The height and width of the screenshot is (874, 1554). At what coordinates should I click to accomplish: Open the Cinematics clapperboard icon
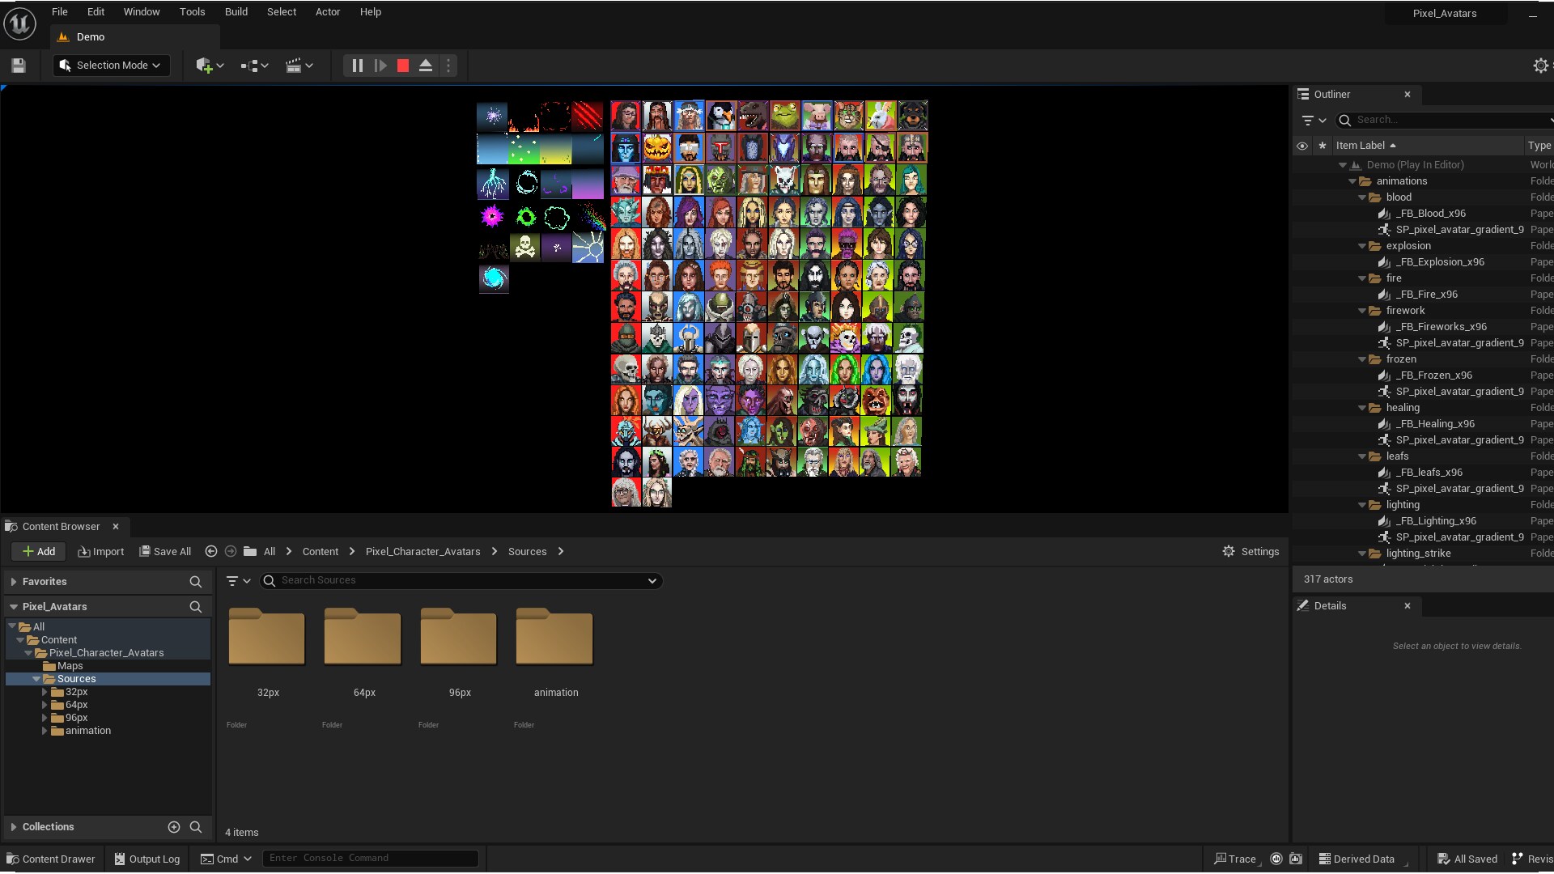(296, 65)
